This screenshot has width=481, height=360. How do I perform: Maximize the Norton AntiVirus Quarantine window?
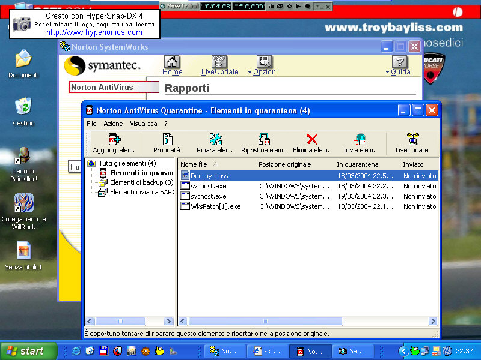point(418,110)
